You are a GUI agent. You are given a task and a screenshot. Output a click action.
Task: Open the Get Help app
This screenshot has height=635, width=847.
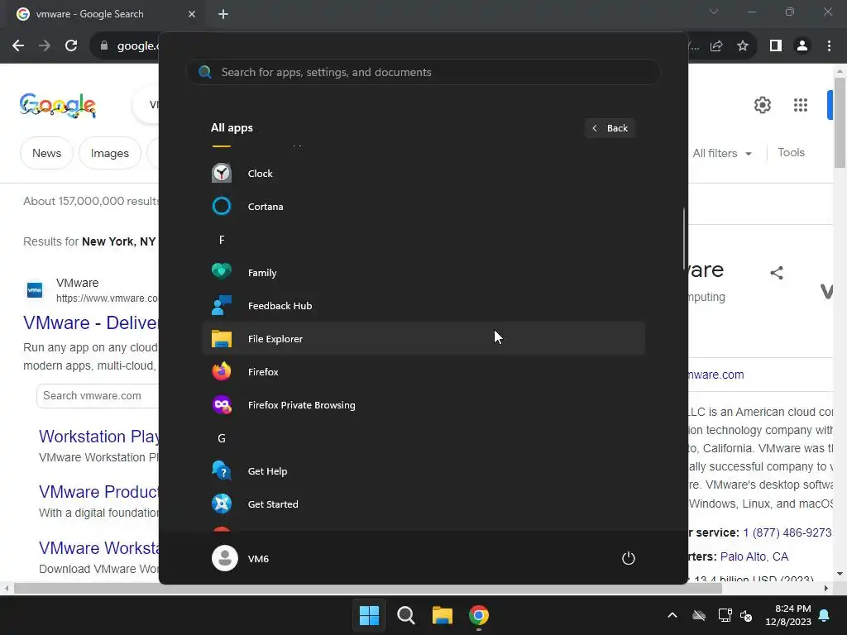point(423,470)
